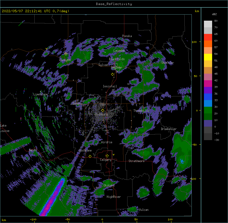Click the Olds city label
Viewport: 228px width, 223px height.
coord(103,104)
